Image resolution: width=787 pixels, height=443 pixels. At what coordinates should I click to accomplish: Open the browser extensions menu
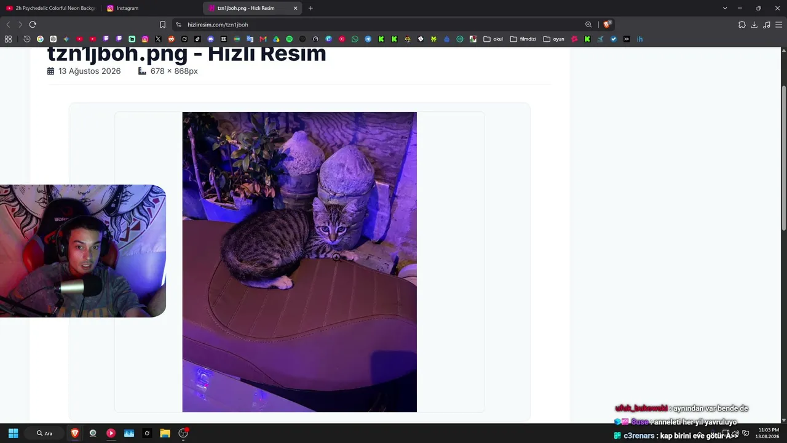[742, 25]
